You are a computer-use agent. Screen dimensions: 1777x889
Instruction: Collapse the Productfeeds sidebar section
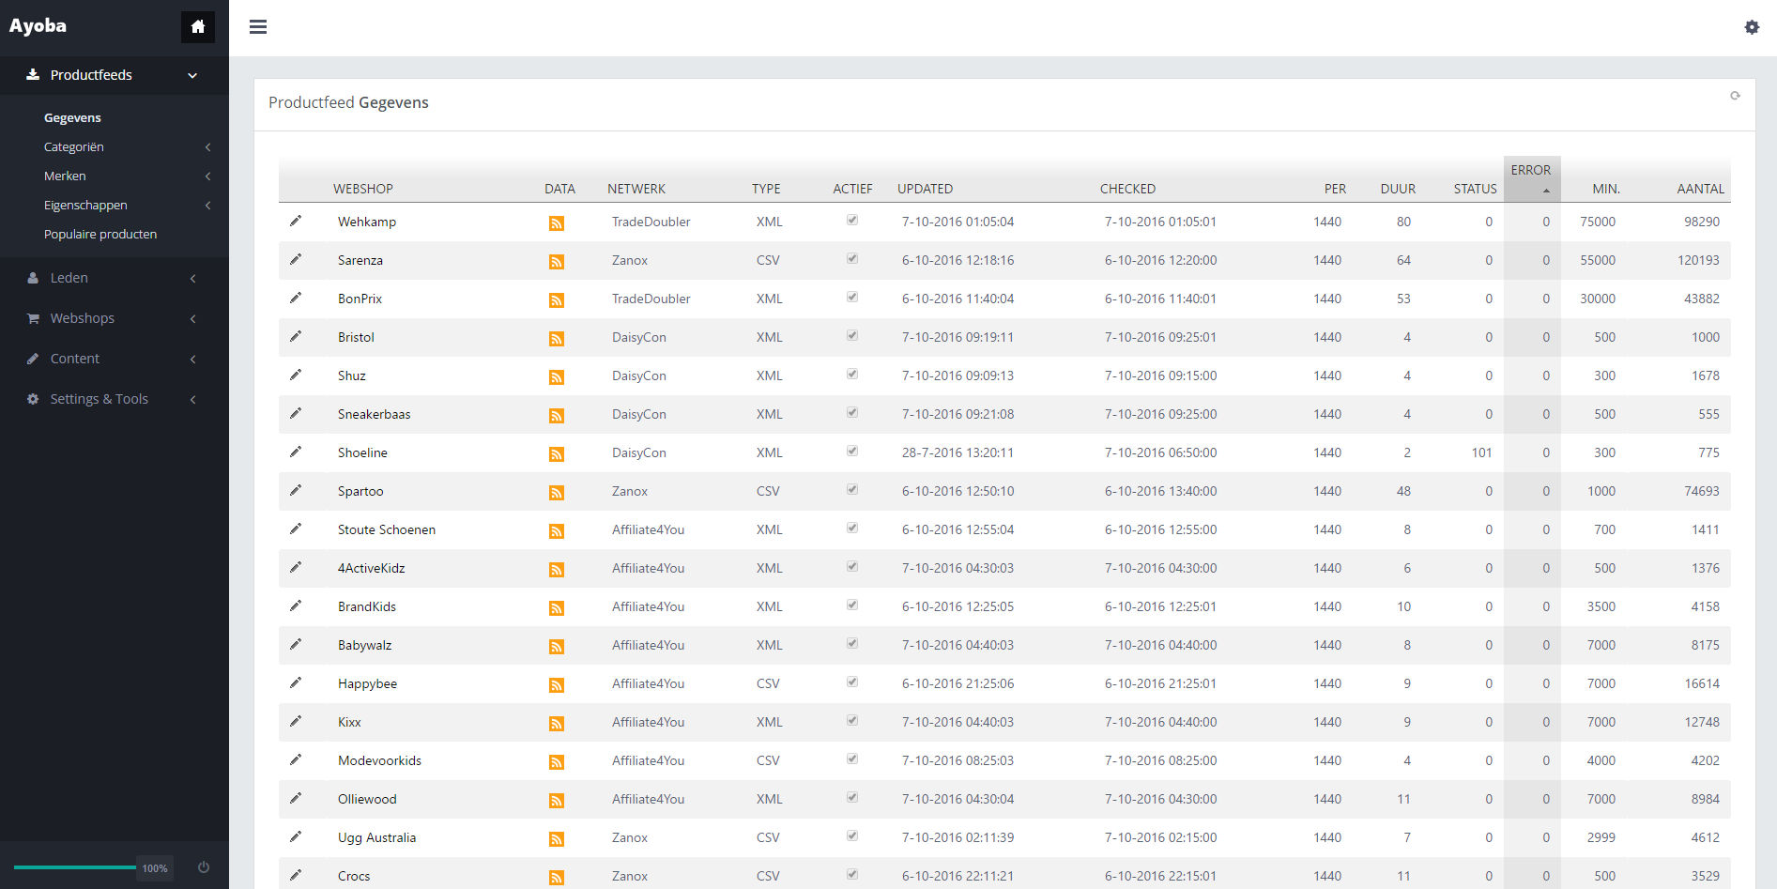(x=115, y=75)
